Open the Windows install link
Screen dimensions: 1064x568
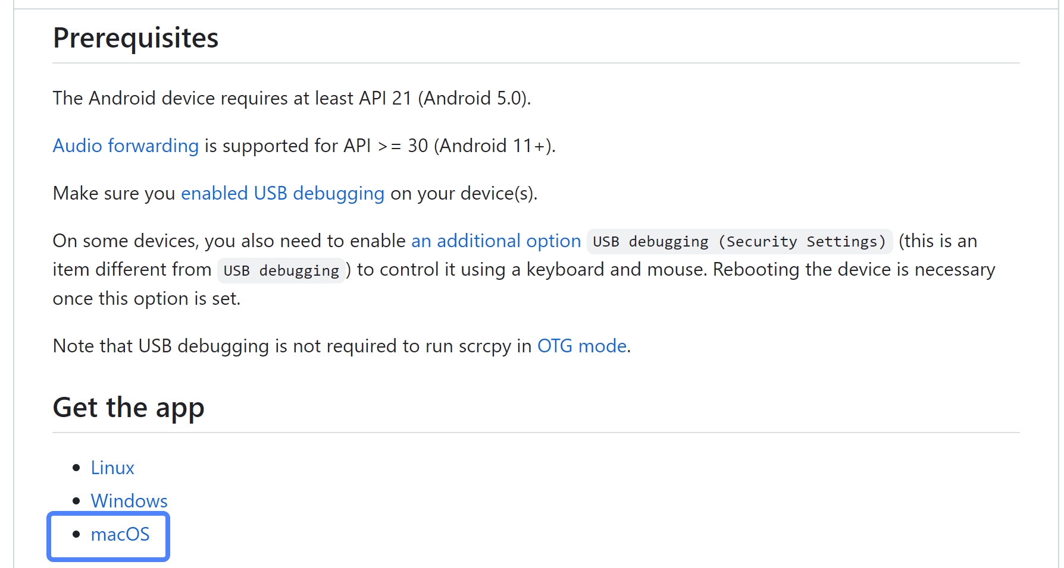129,501
